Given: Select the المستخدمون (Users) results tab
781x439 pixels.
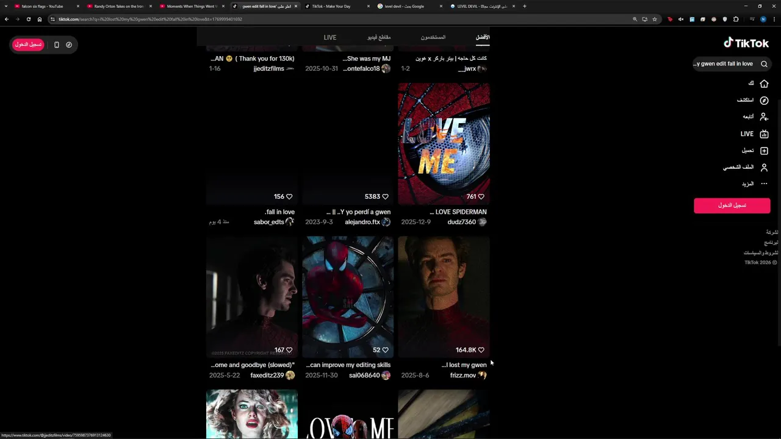Looking at the screenshot, I should (x=433, y=37).
